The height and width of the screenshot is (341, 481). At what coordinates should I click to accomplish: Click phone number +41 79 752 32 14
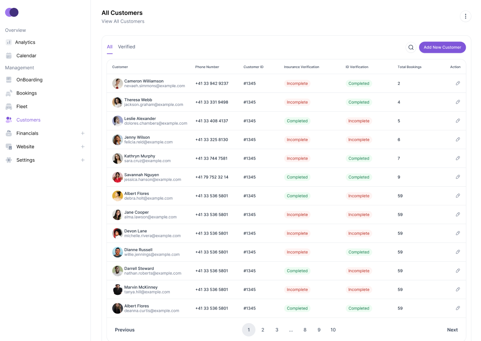(212, 177)
